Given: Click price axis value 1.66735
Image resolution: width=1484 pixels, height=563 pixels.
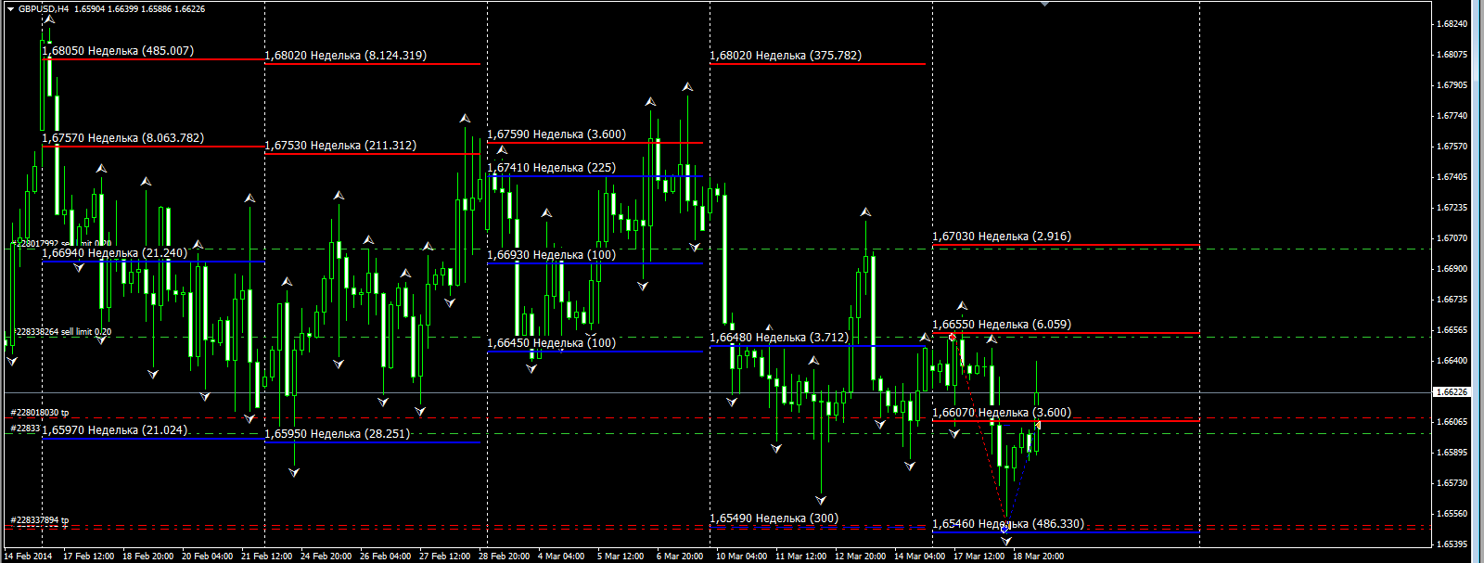Looking at the screenshot, I should point(1452,300).
